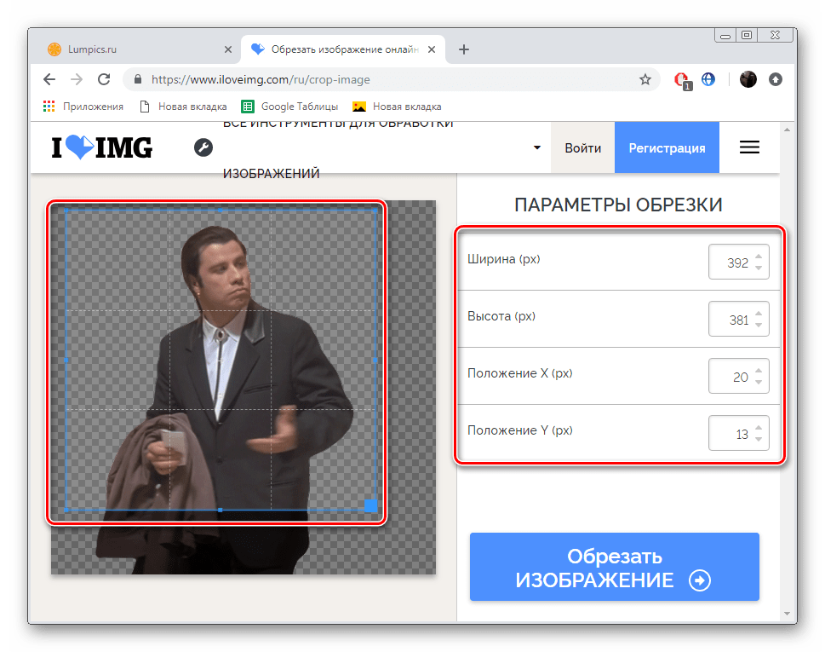Click the page scrollbar up arrow

(x=787, y=130)
